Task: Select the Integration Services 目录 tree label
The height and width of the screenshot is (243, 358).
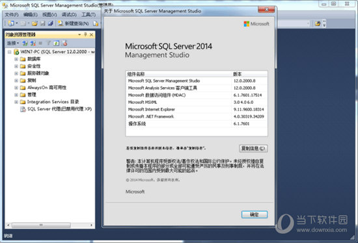Action: [x=53, y=101]
